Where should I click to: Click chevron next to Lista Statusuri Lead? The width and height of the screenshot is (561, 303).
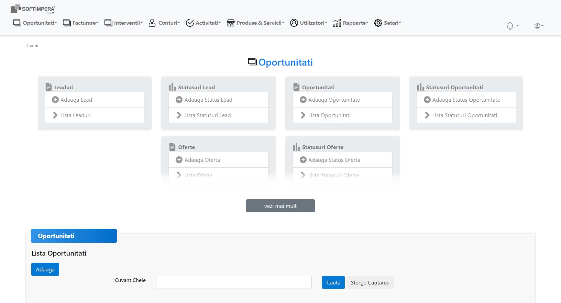click(x=179, y=115)
